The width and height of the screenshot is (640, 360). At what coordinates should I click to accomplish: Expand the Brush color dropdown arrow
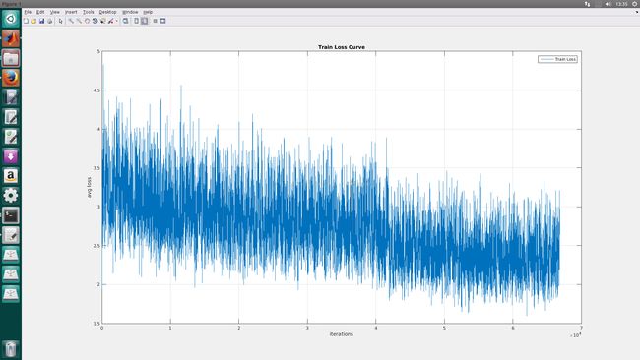[x=117, y=21]
